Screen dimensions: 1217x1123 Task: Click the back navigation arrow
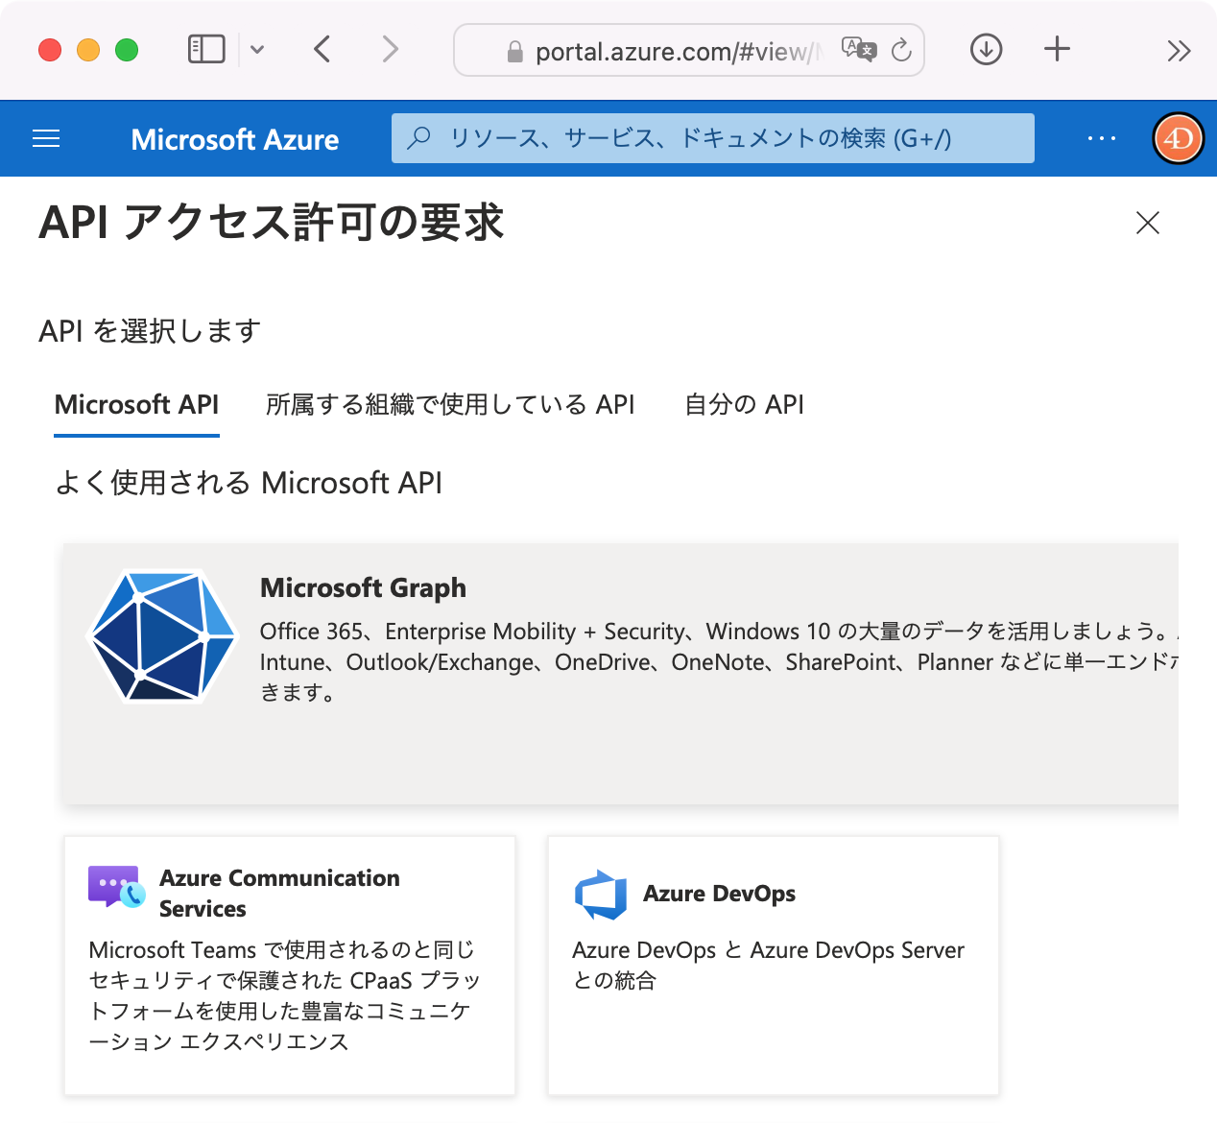pyautogui.click(x=322, y=49)
